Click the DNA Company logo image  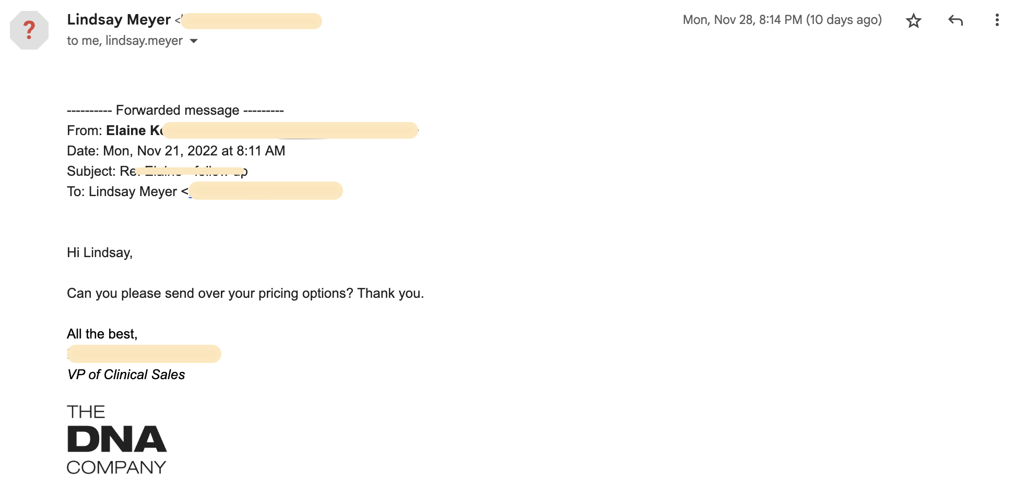(x=116, y=439)
